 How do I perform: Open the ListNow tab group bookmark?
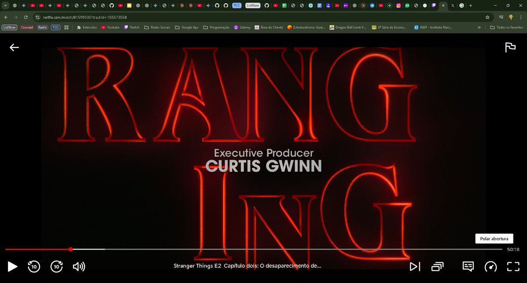(x=10, y=27)
